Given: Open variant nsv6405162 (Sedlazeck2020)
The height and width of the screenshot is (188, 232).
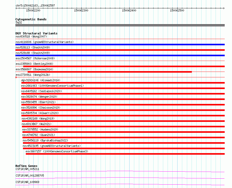Looking at the screenshot, I should click(x=41, y=91).
